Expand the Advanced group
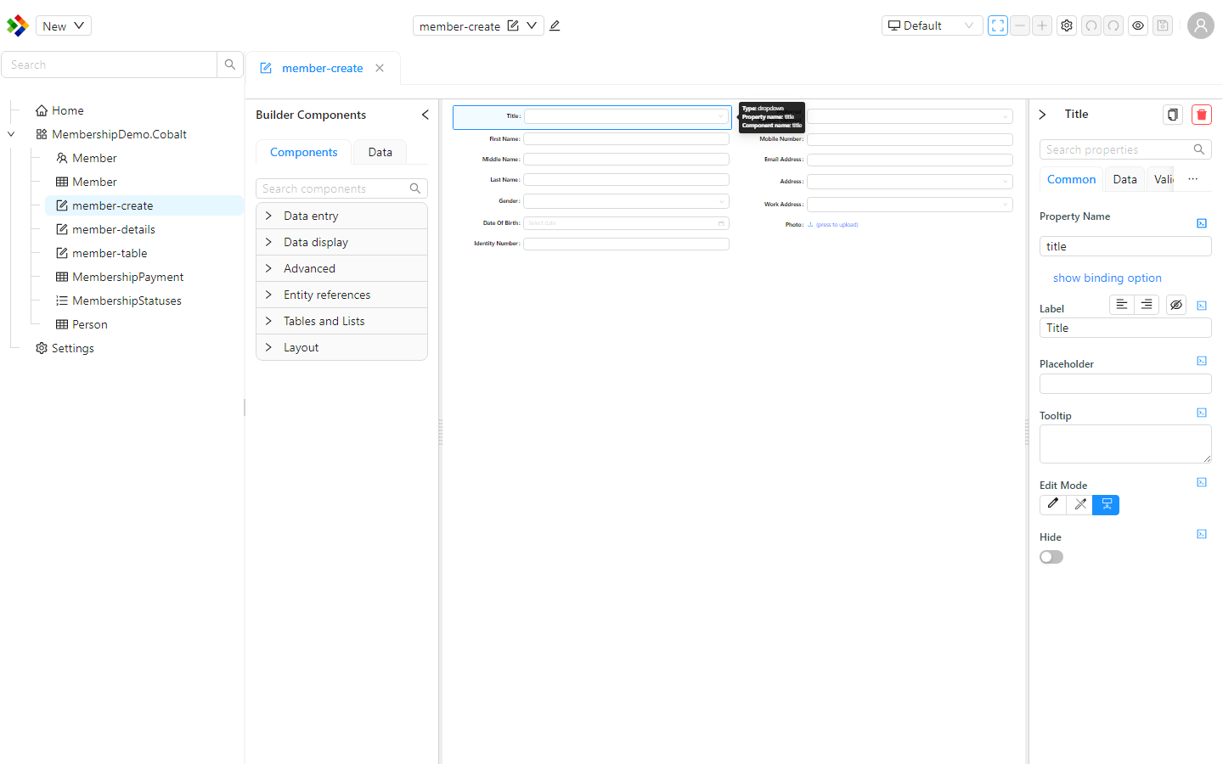Screen dimensions: 1223x764 point(341,268)
